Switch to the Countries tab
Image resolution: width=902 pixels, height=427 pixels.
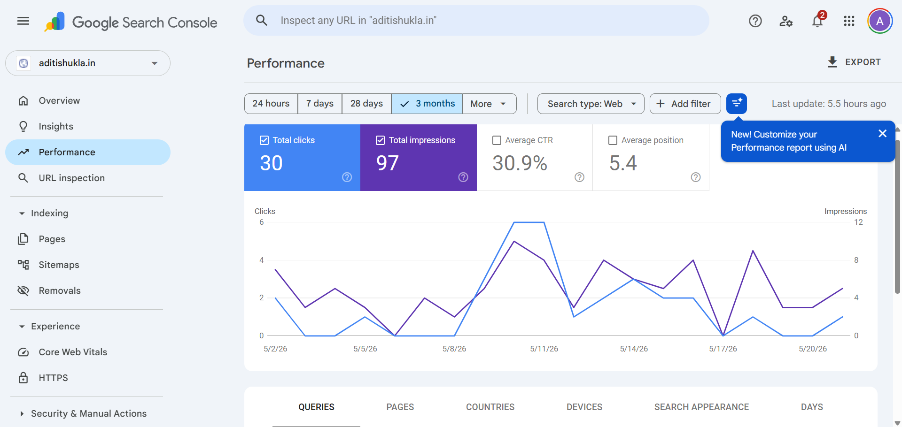(490, 407)
